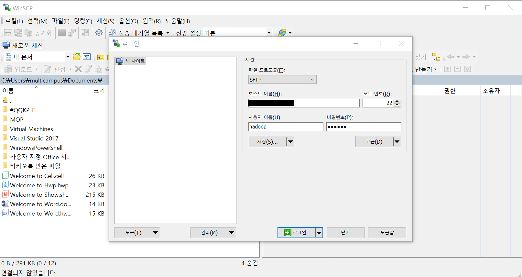Image resolution: width=522 pixels, height=277 pixels.
Task: Click the remote forward arrow icon
Action: (x=466, y=57)
